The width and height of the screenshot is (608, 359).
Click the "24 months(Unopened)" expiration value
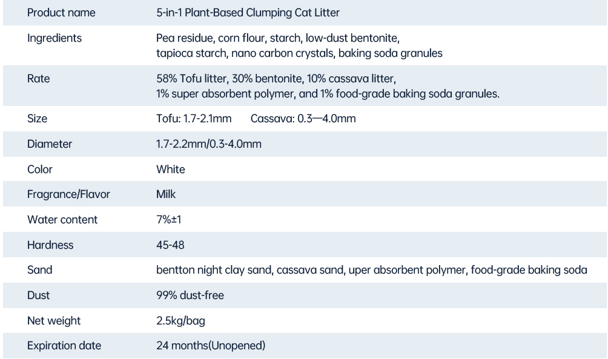tap(210, 346)
